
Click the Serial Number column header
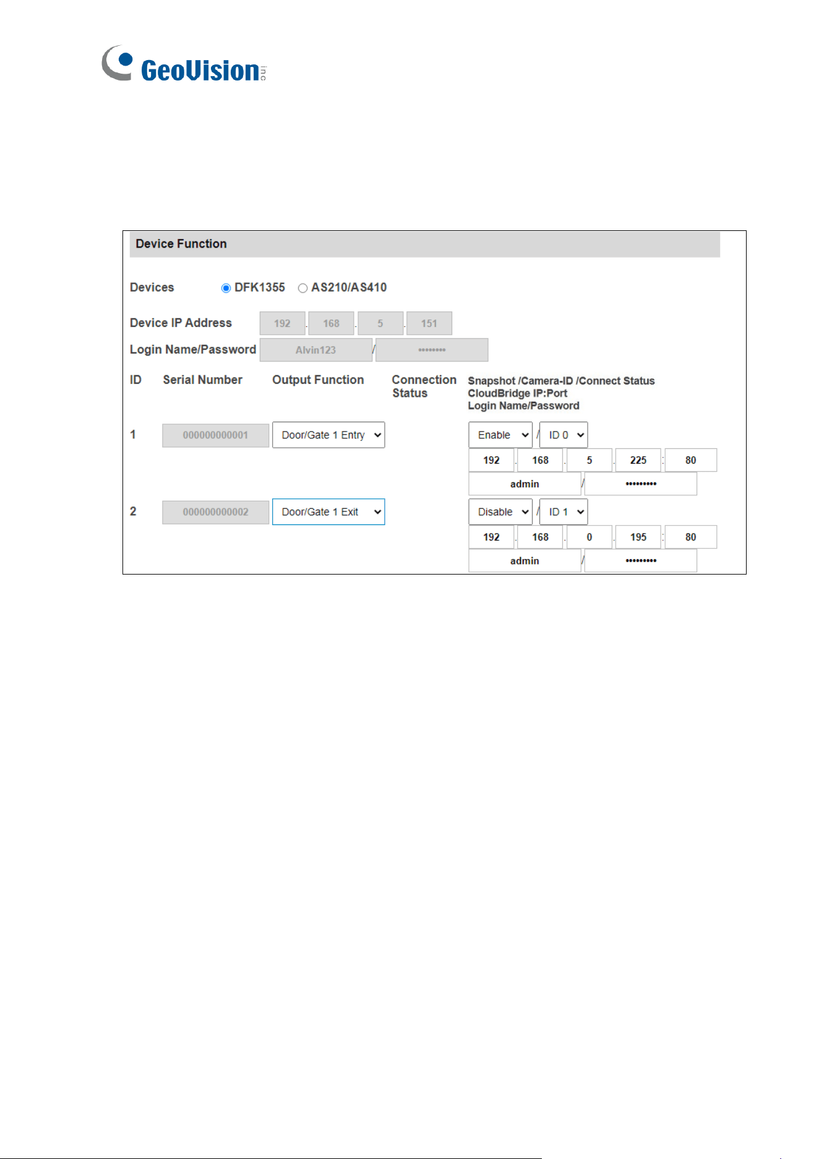coord(202,380)
